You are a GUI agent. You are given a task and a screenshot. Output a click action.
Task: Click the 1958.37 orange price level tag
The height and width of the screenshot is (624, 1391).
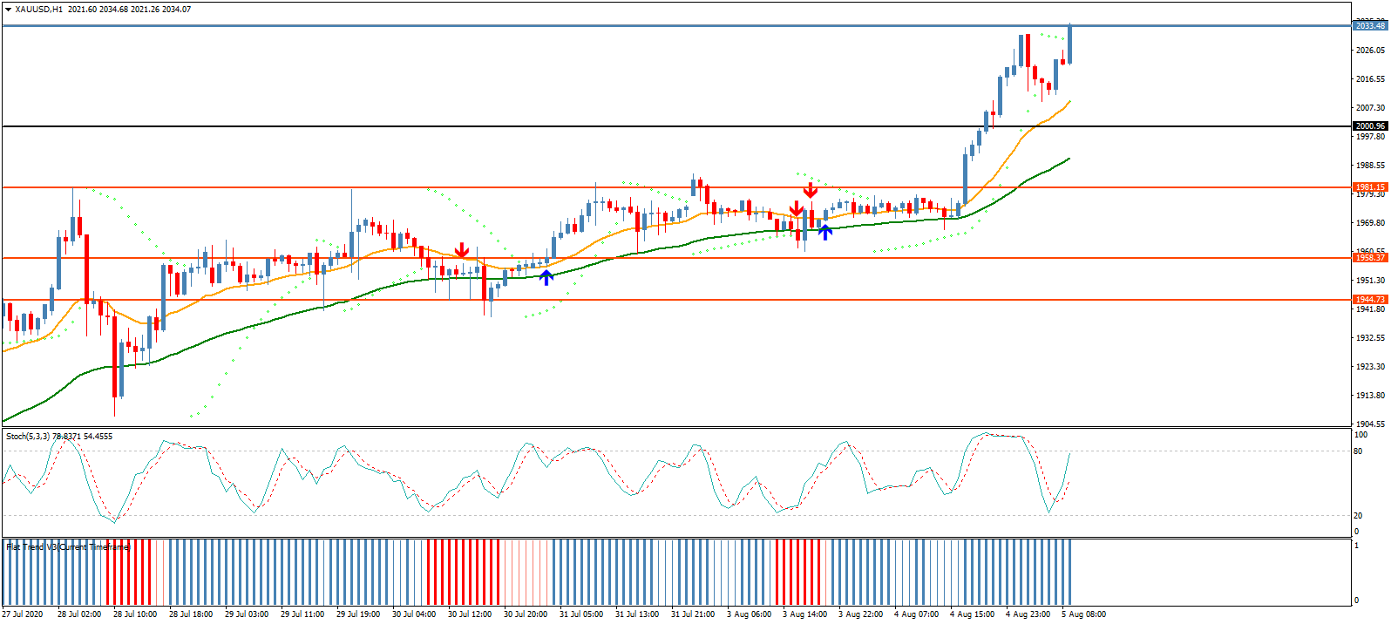click(1369, 258)
